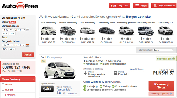Click the Mini car class tag
The height and width of the screenshot is (98, 177).
coord(43,61)
